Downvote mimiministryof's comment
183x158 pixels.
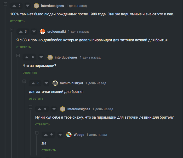(x=47, y=83)
